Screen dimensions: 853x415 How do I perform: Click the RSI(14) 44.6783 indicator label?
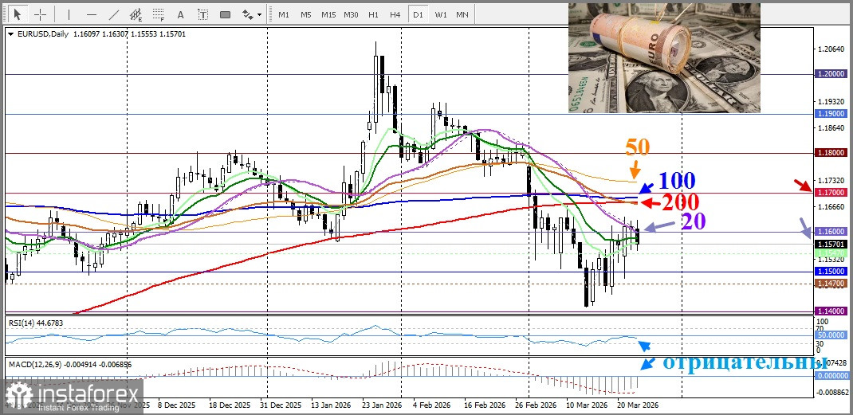pos(35,323)
